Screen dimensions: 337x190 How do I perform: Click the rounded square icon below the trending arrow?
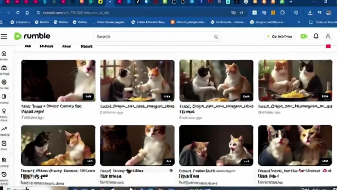pos(4,143)
